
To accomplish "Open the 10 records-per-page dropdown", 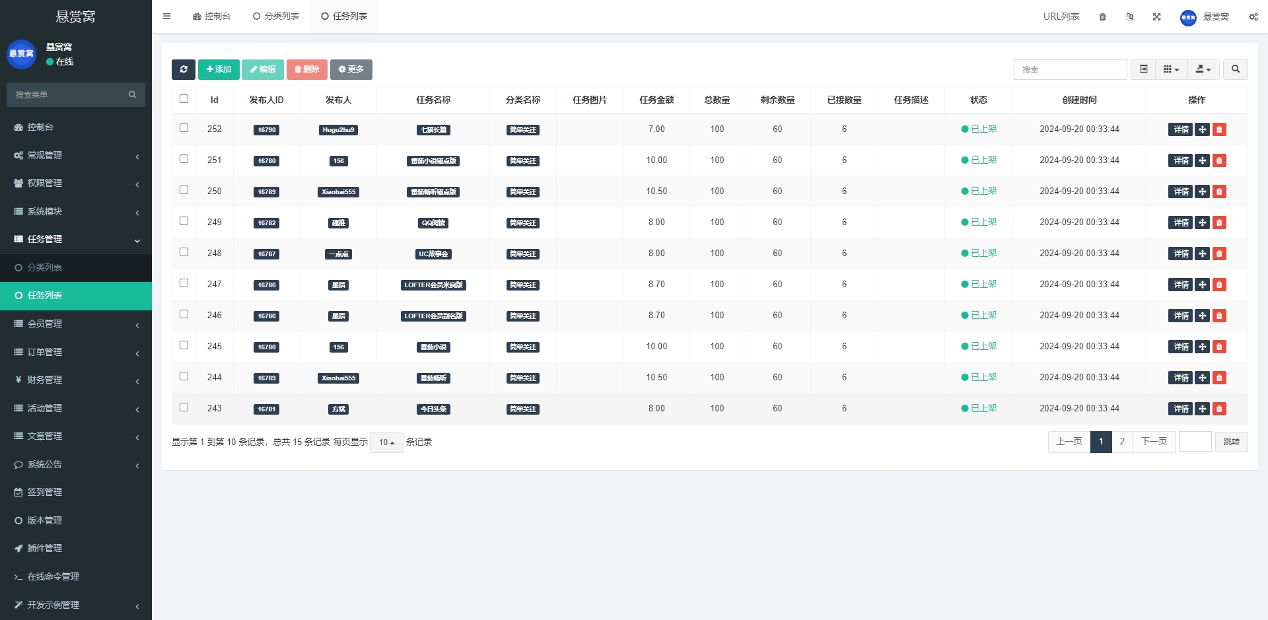I will 386,442.
